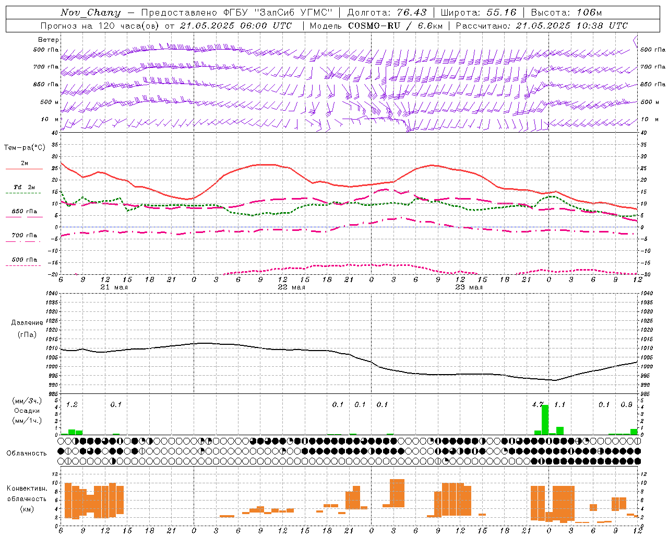Click the 4.7 precipitation total
Screen dimensions: 668x535
[x=538, y=404]
